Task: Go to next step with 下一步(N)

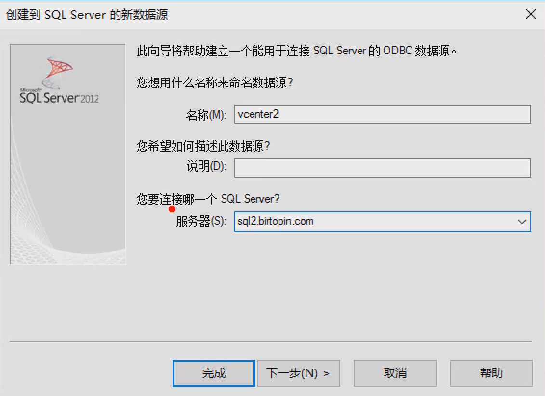Action: [x=298, y=373]
